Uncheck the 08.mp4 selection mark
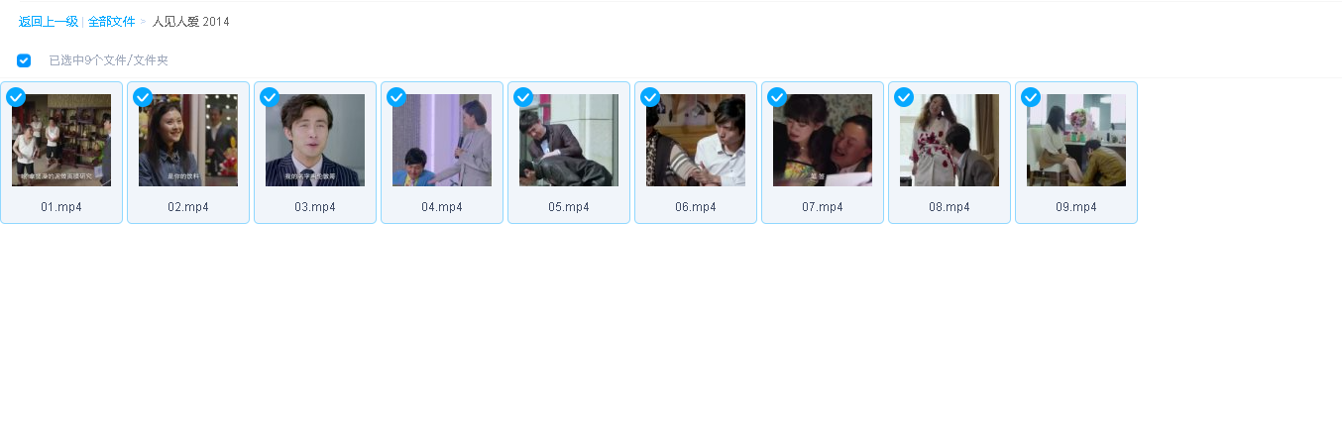The image size is (1342, 445). 904,97
